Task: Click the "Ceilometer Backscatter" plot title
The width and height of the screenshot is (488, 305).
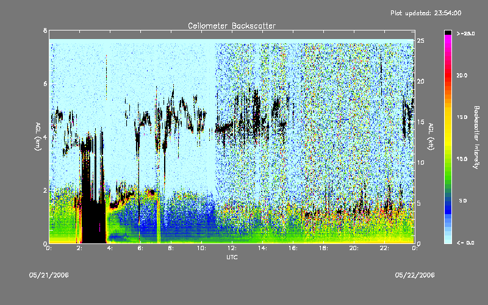Action: (232, 26)
